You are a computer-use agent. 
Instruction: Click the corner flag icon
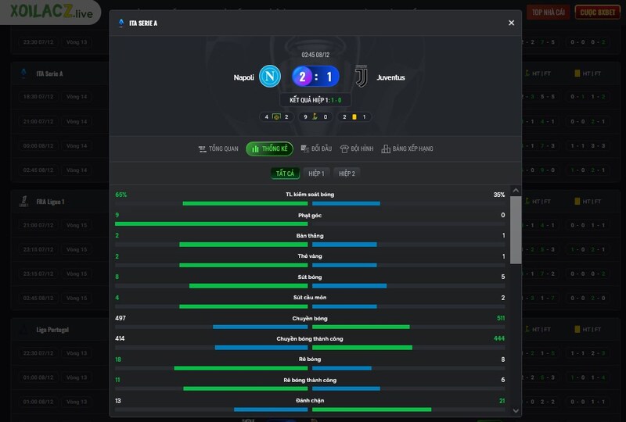[x=315, y=117]
